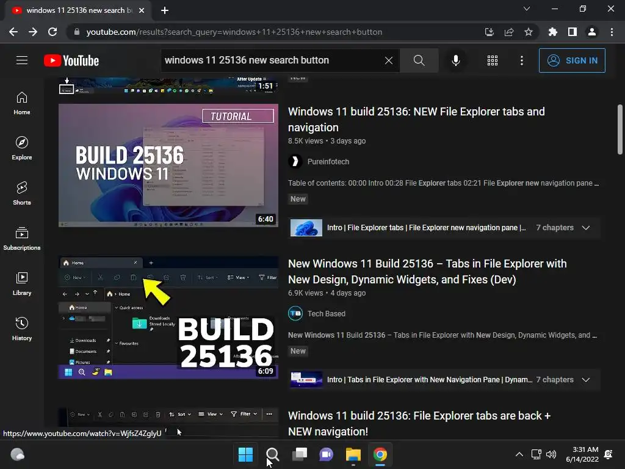Viewport: 625px width, 469px height.
Task: Visit the Tech Based channel name
Action: tap(326, 313)
